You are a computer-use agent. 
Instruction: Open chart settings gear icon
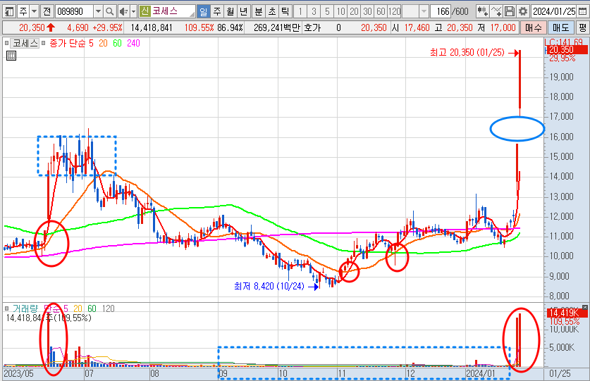pos(523,12)
